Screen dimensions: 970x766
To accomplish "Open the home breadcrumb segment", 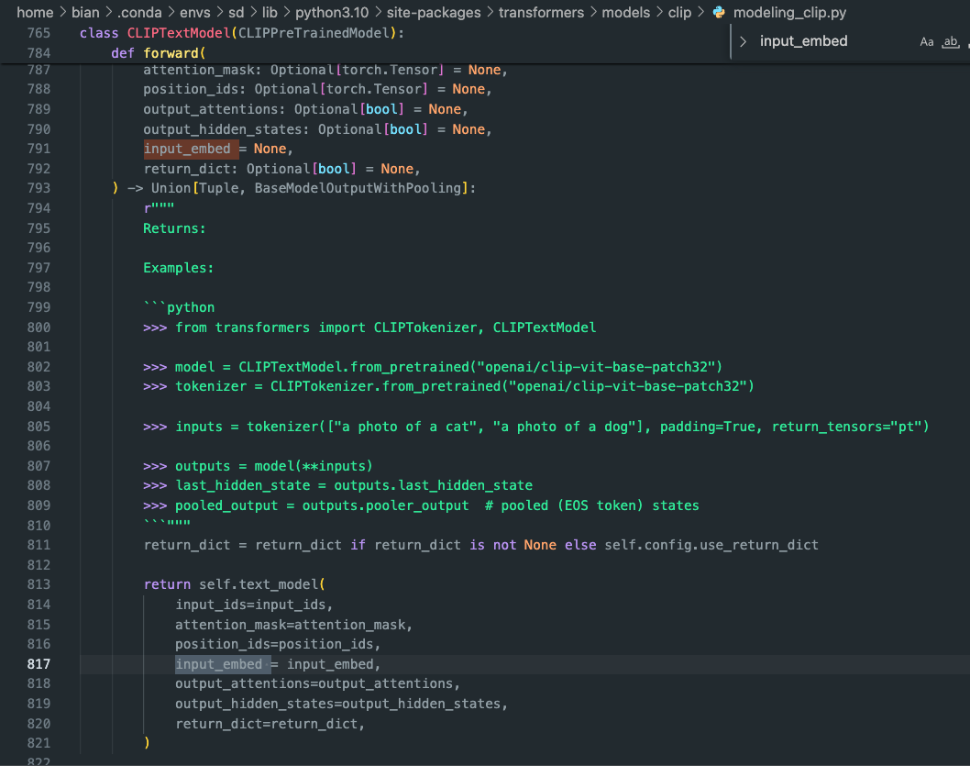I will click(x=35, y=12).
